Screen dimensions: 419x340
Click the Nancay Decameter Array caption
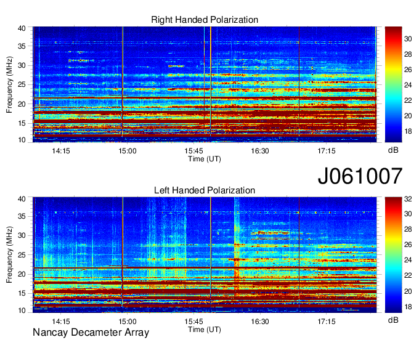coord(91,333)
